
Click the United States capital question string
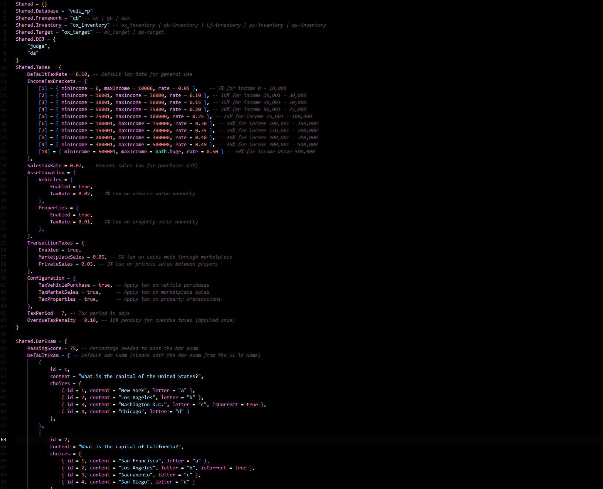(140, 376)
